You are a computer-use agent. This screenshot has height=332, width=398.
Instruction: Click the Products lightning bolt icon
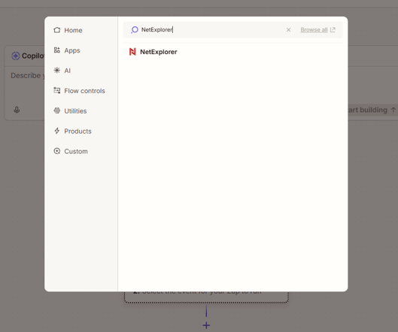click(57, 131)
